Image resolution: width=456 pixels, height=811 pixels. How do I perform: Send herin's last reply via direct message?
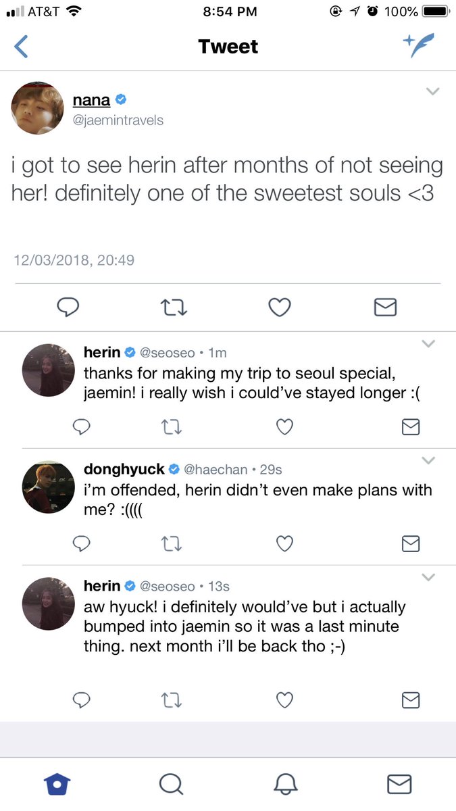click(x=411, y=699)
